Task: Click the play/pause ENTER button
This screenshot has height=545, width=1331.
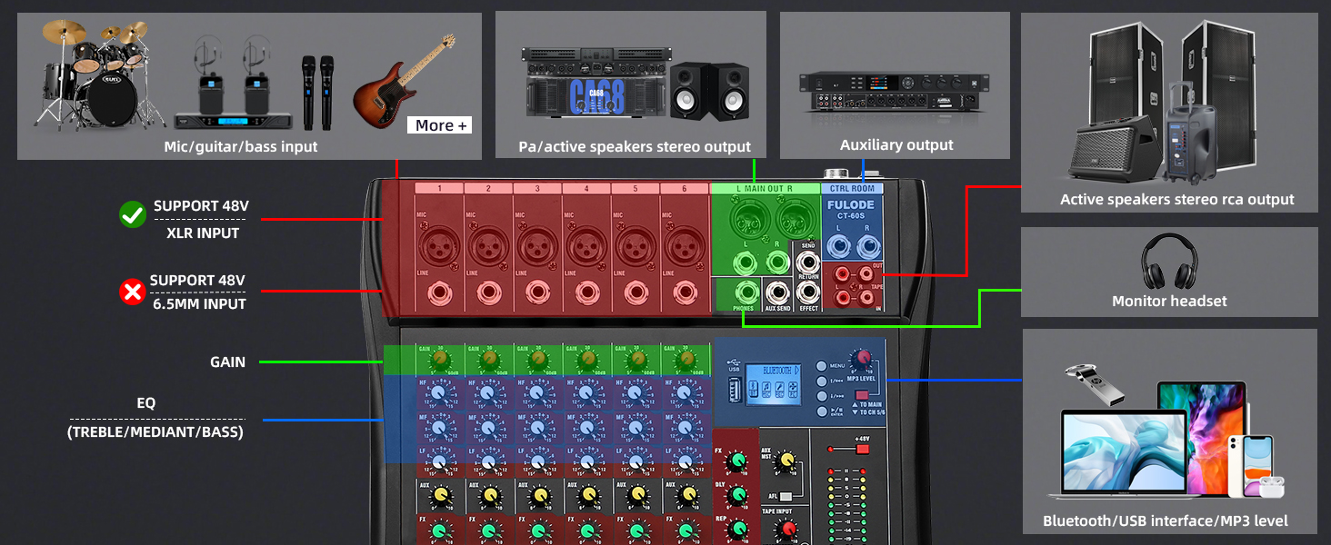Action: pos(820,411)
